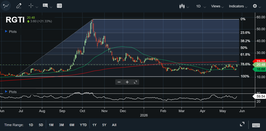Click the 38.2% Fibonacci level label
Image resolution: width=266 pixels, height=131 pixels.
coord(245,41)
